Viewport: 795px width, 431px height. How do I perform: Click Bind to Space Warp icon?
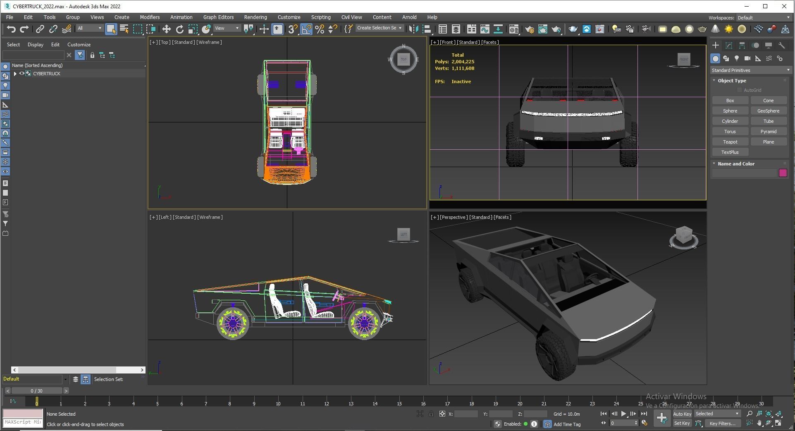click(66, 29)
